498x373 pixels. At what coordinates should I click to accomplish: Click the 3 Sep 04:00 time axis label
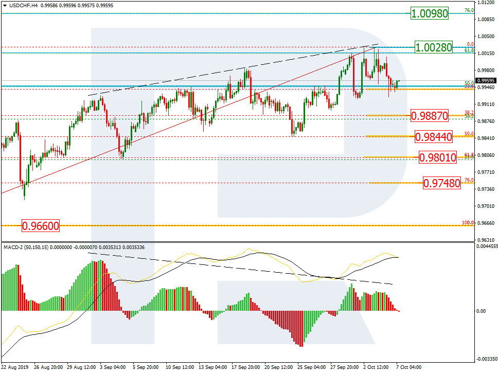113,367
